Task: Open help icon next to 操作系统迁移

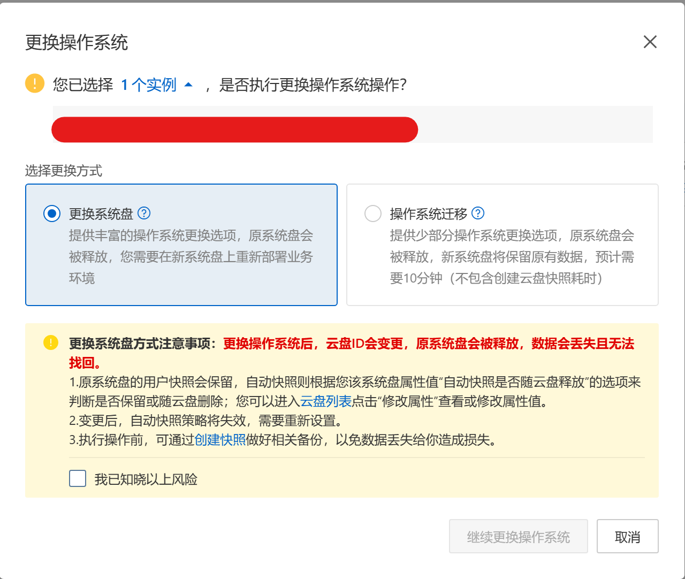Action: click(x=478, y=213)
